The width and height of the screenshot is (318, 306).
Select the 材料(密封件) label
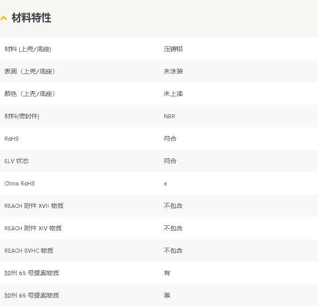point(22,116)
